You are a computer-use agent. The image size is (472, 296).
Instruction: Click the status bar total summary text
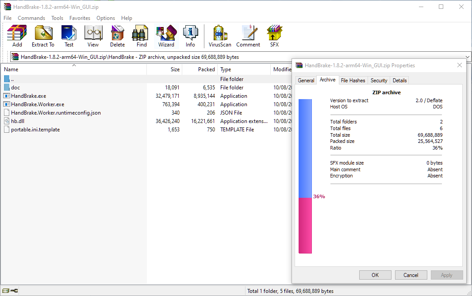point(291,291)
